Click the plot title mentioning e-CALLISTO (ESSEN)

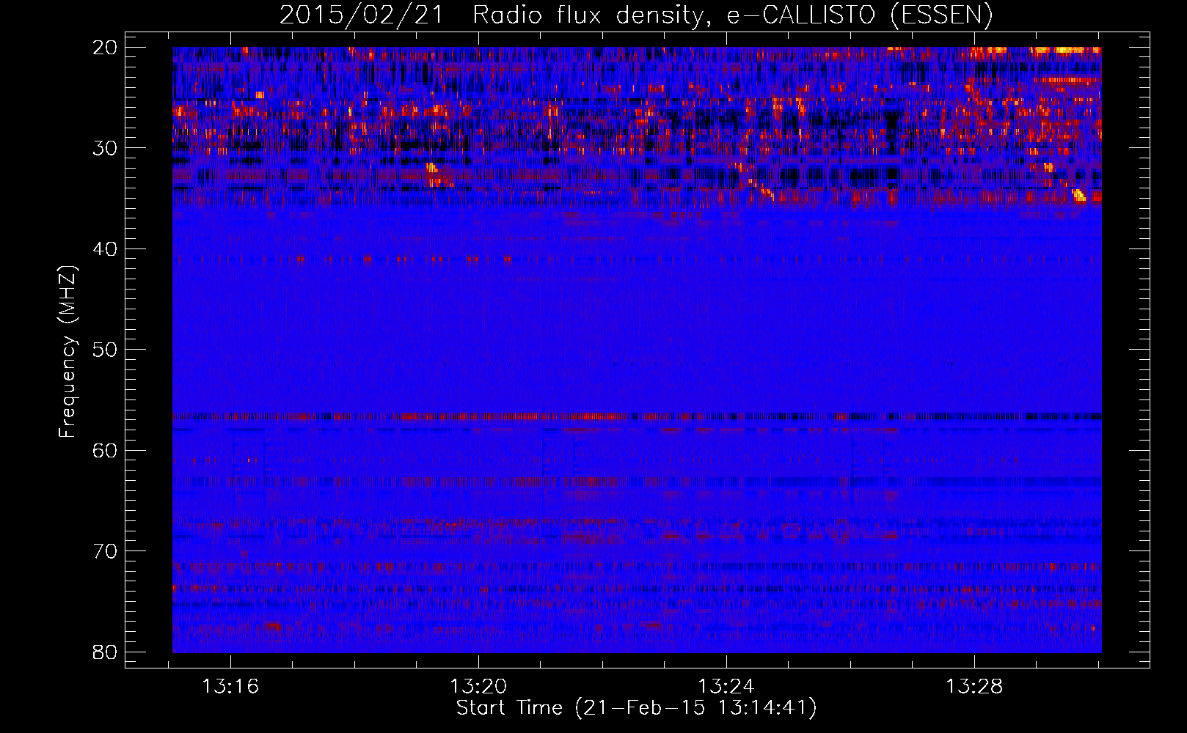pos(636,15)
